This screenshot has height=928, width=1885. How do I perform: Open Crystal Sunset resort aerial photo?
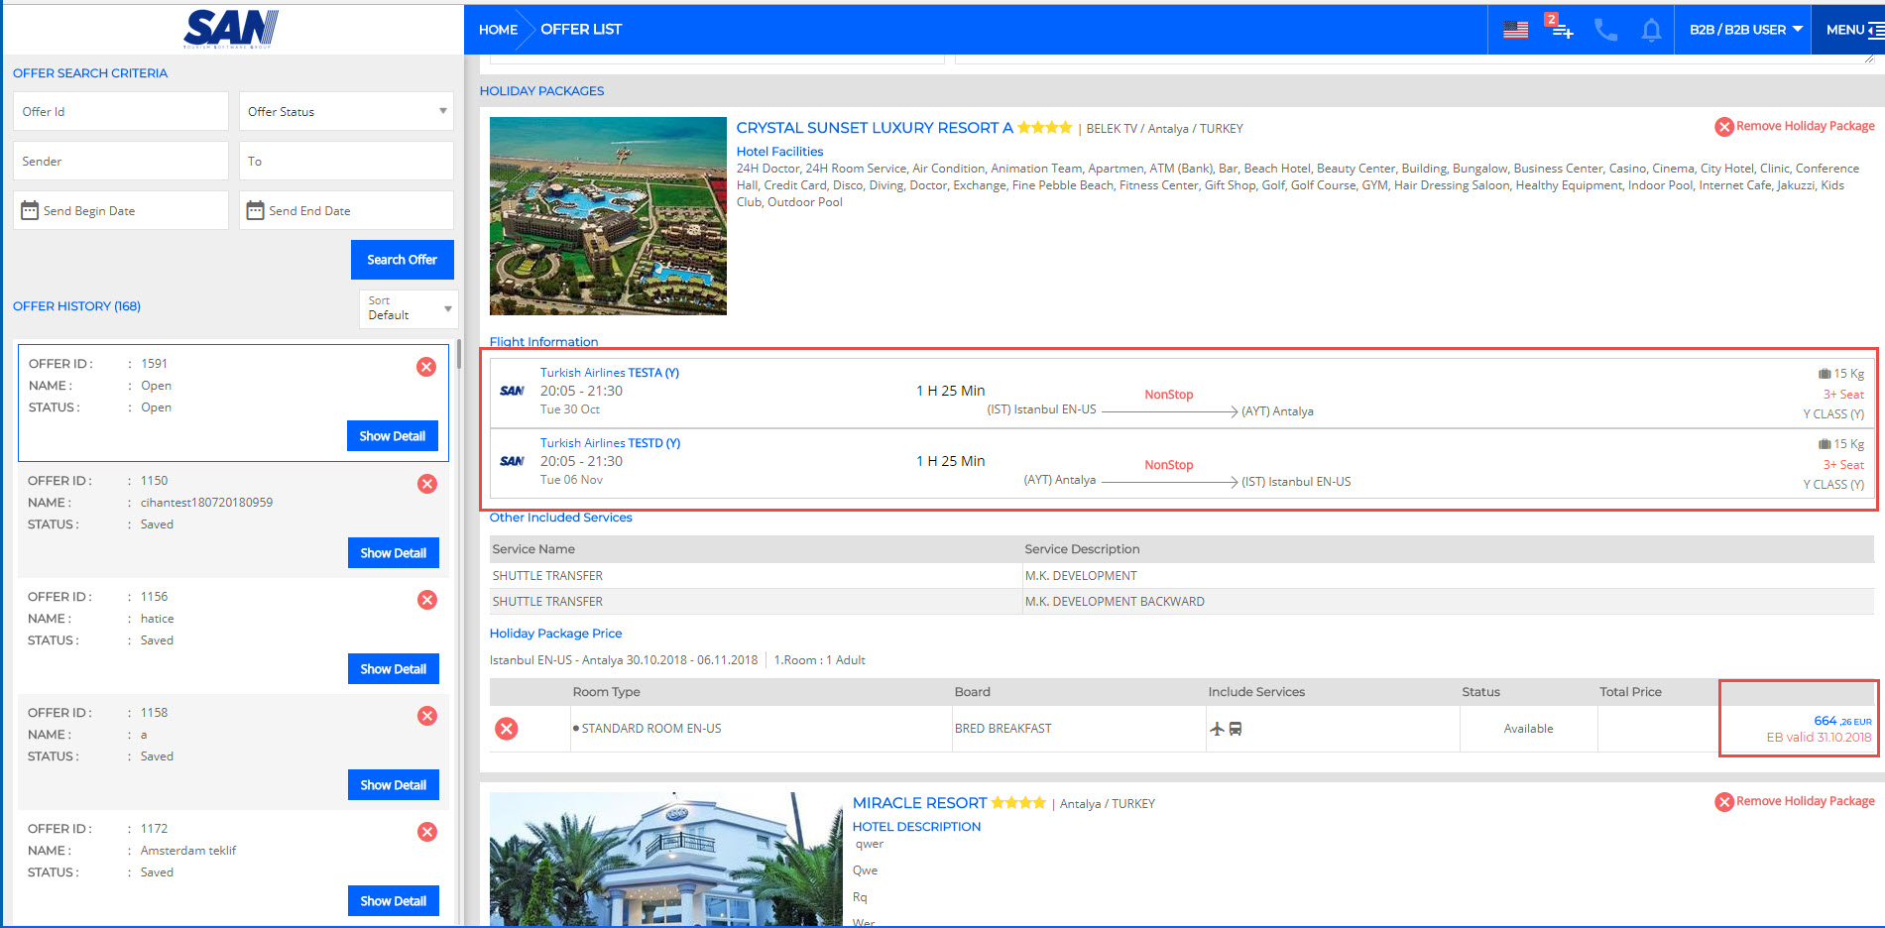(608, 216)
